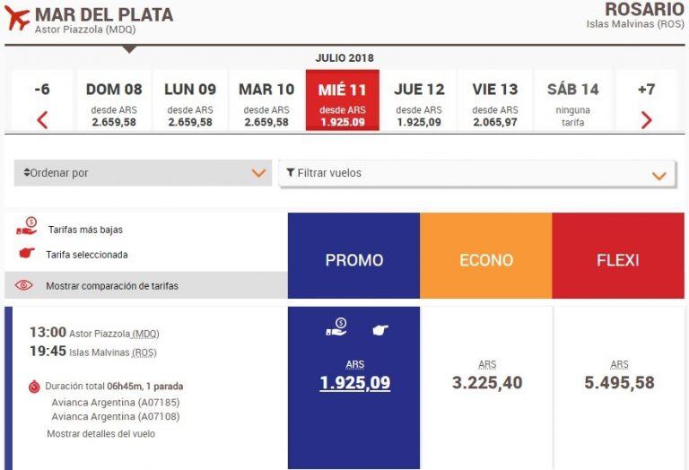689x470 pixels.
Task: Click the red clock duration icon
Action: click(x=34, y=387)
